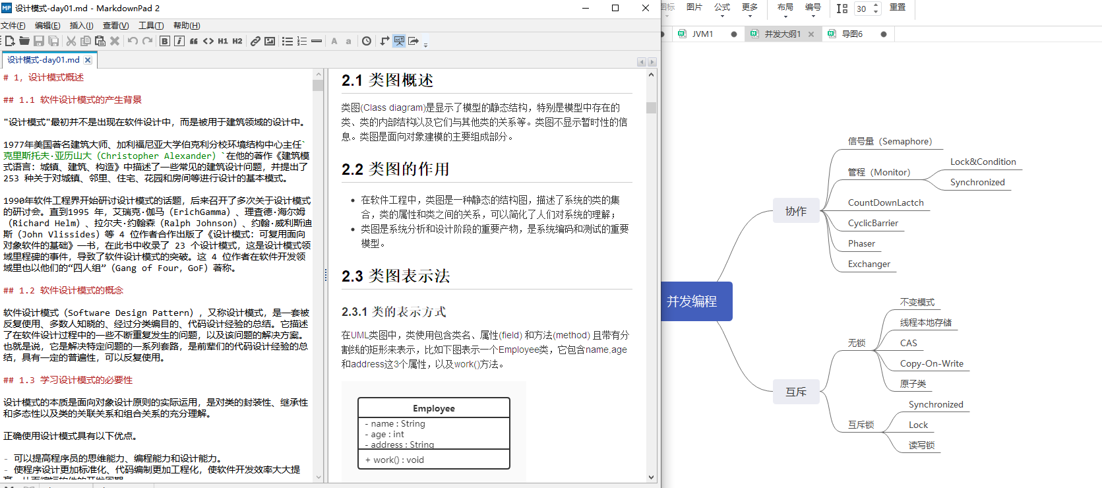Click the Save All toolbar icon
Screen dimensions: 1102x488
[53, 41]
